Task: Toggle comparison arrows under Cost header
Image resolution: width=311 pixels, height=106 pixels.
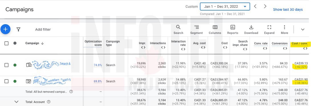Action: coord(225,47)
